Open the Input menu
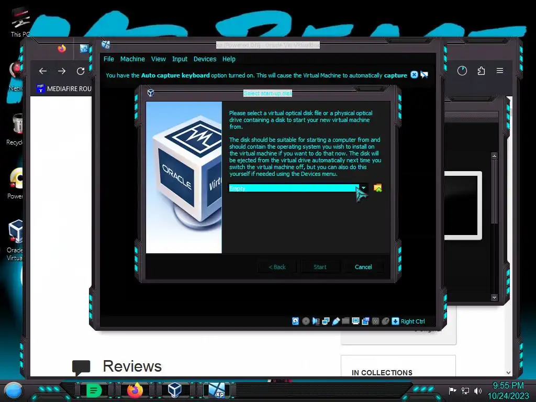The width and height of the screenshot is (536, 402). (180, 59)
